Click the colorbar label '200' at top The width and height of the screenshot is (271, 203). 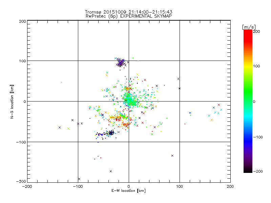[x=256, y=31]
